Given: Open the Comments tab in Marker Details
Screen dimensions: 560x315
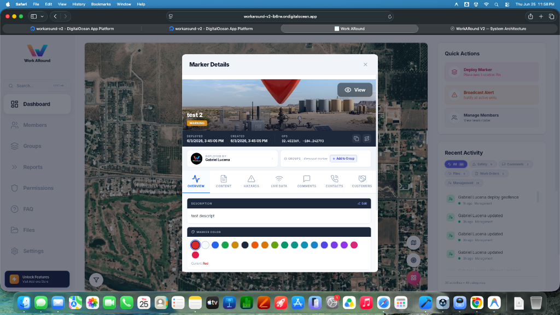Looking at the screenshot, I should (x=306, y=182).
